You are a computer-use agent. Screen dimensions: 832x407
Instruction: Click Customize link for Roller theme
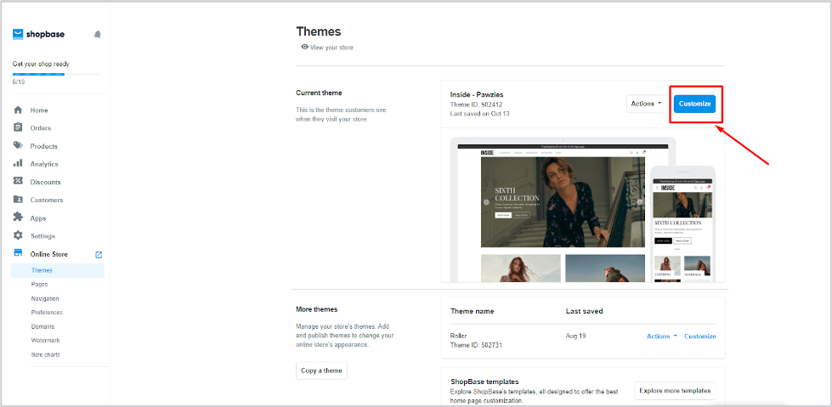pos(700,336)
